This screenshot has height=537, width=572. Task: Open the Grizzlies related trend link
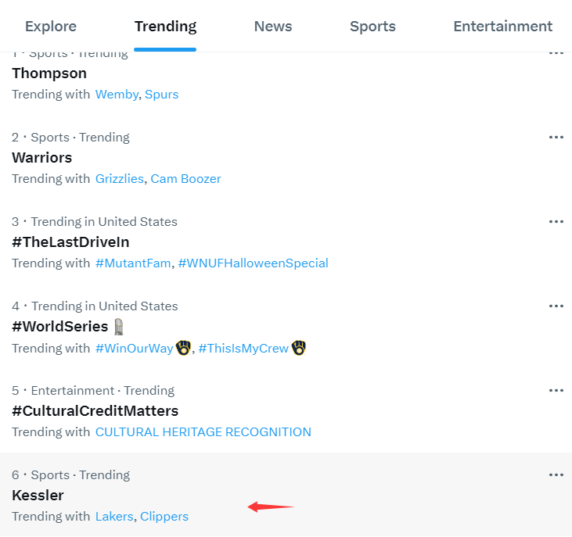click(119, 179)
